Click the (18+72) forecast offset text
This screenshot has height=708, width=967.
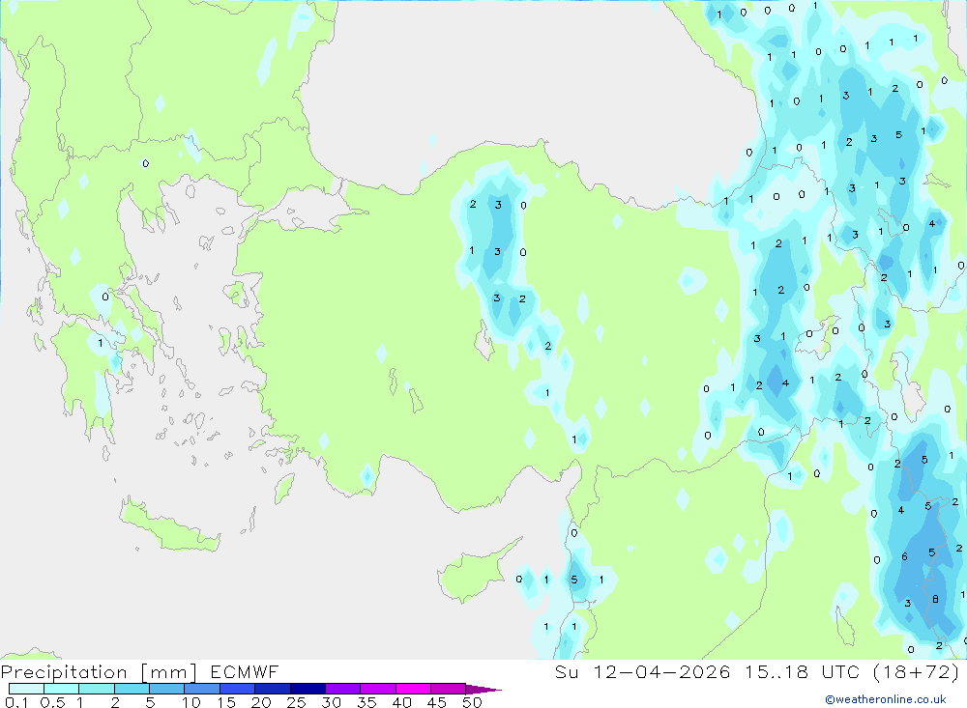917,672
